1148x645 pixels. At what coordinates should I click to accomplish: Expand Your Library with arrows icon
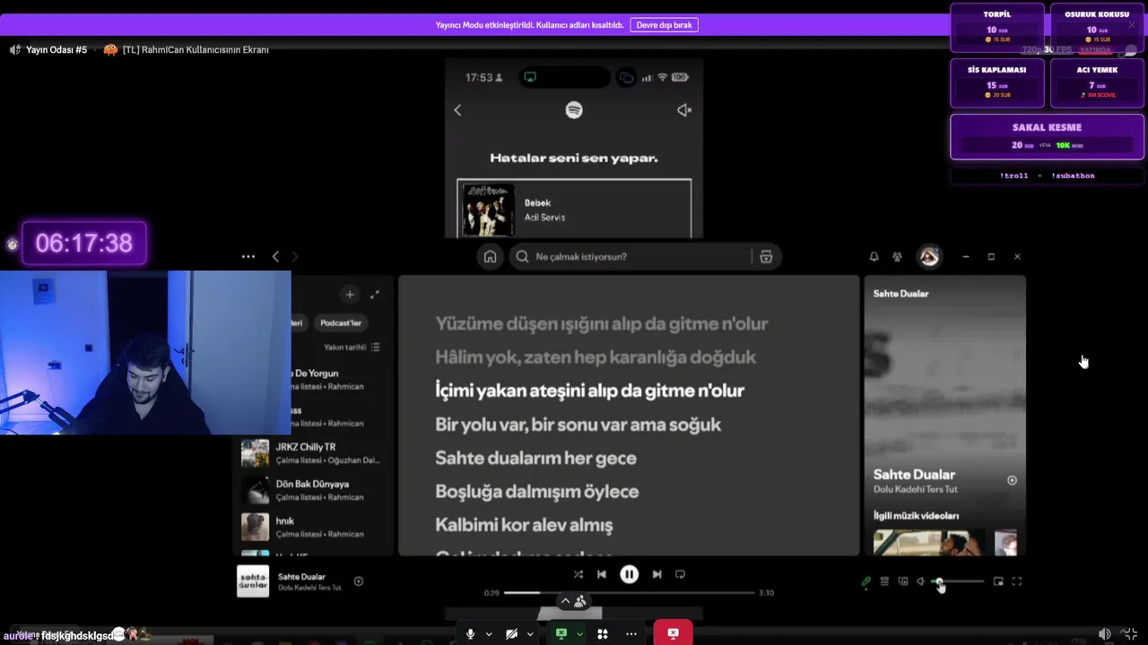coord(375,294)
